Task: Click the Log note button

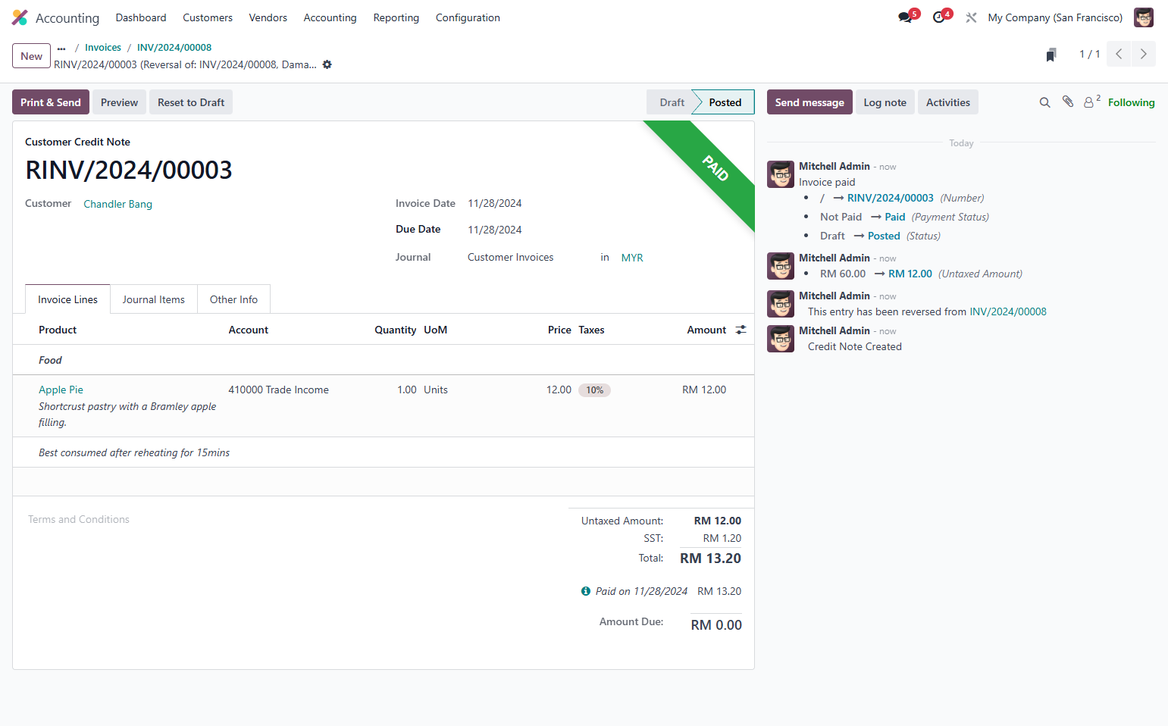Action: click(885, 102)
